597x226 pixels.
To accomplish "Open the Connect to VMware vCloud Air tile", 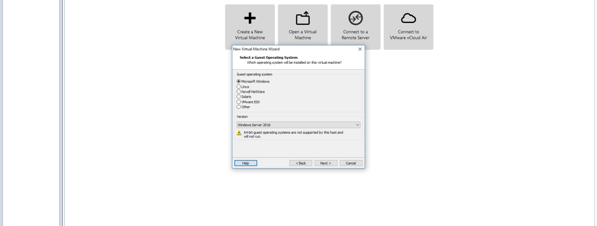I will coord(408,27).
